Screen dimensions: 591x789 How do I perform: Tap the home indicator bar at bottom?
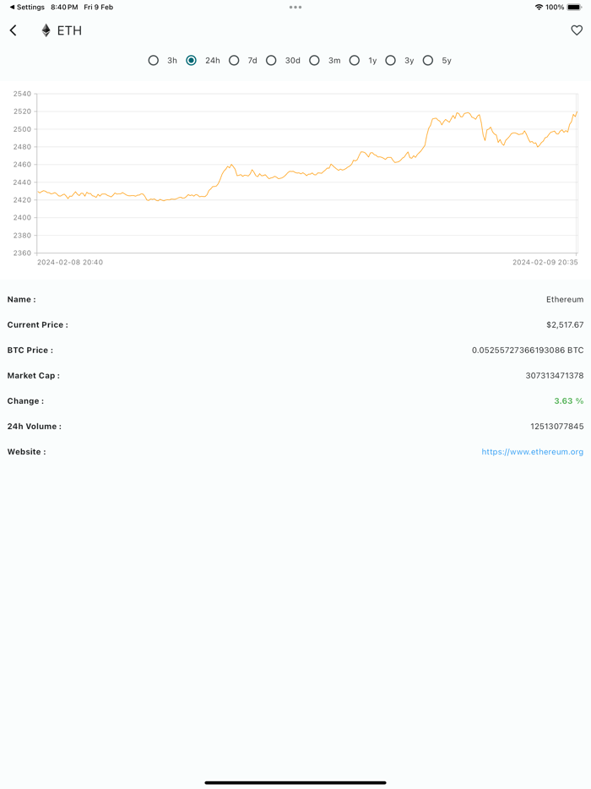(x=295, y=781)
